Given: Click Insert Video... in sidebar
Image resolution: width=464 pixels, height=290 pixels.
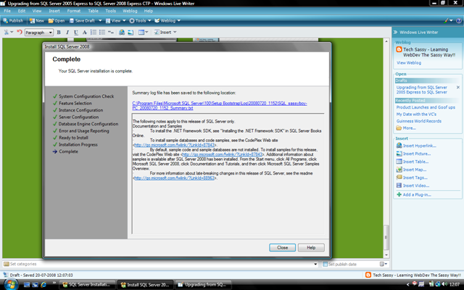Looking at the screenshot, I should tap(413, 186).
